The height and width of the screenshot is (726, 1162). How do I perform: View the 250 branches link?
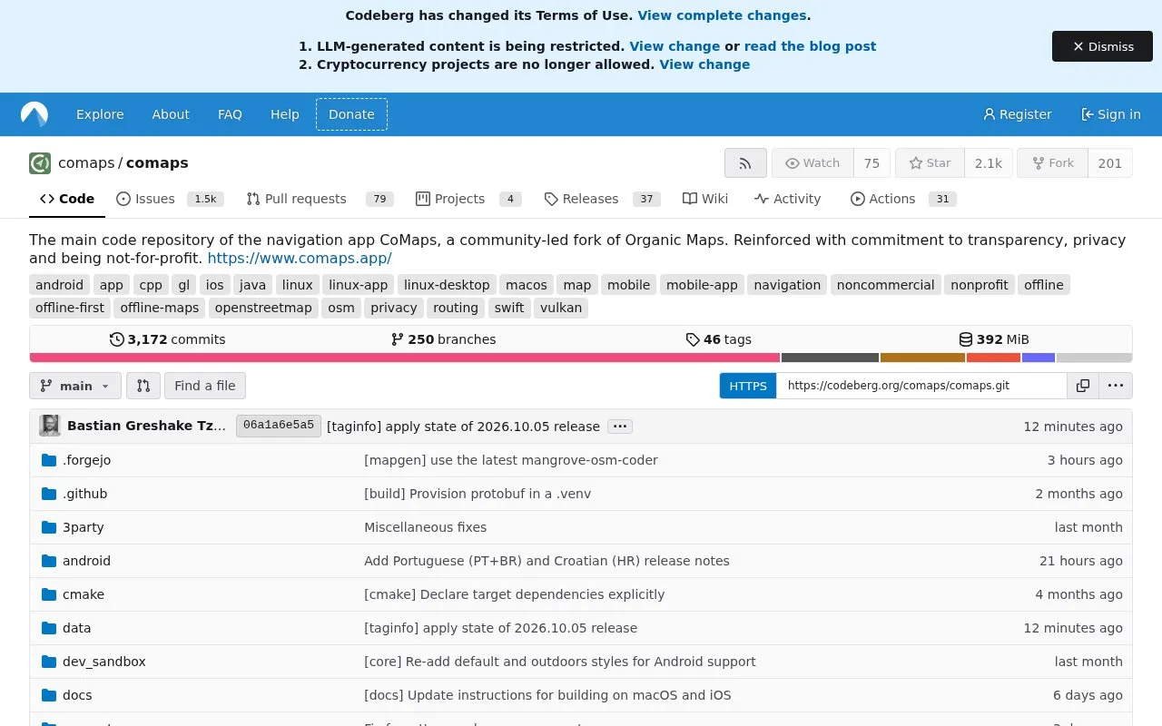[x=443, y=339]
